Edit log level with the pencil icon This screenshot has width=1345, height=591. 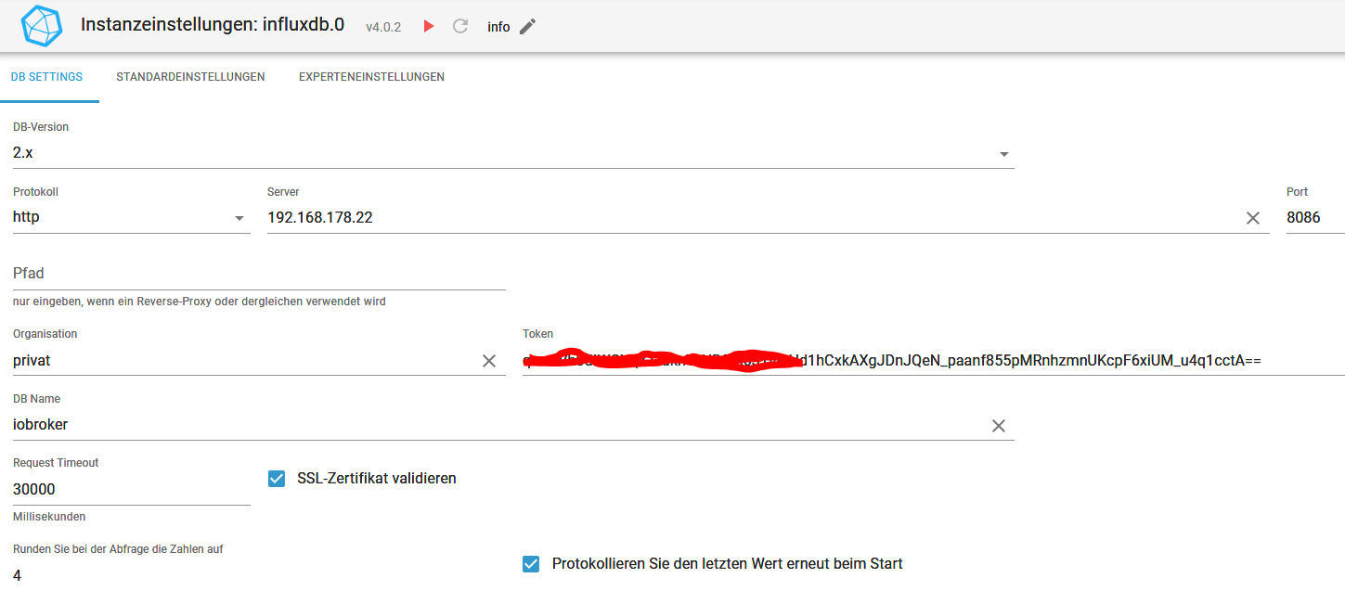point(527,26)
